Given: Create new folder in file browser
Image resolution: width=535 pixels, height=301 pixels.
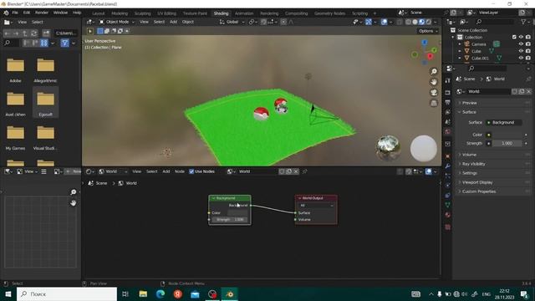Looking at the screenshot, I should tap(46, 33).
